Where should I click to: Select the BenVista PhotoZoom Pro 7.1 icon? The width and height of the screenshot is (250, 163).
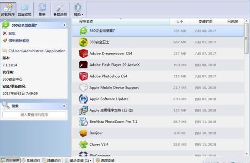(x=83, y=121)
